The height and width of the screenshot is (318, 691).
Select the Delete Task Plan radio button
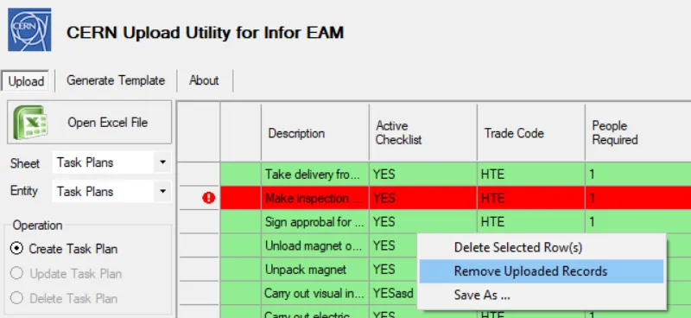pos(16,299)
